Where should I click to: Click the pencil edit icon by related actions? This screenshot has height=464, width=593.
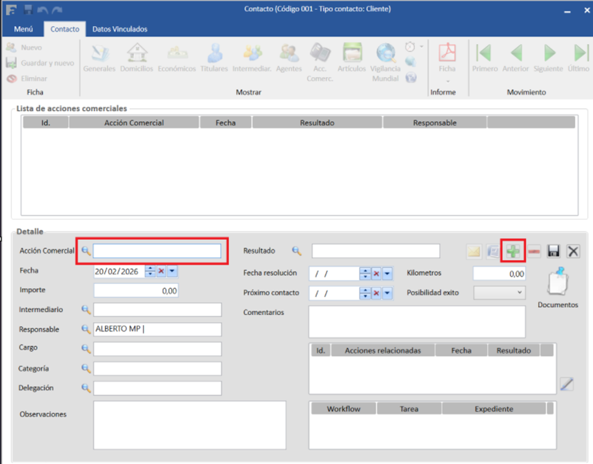click(566, 384)
